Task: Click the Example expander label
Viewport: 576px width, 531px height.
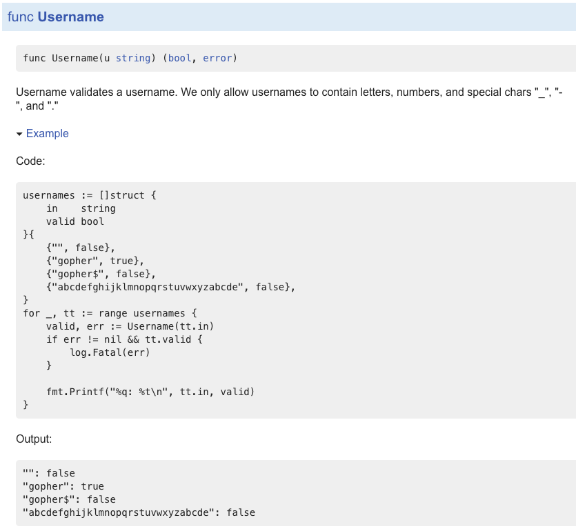Action: click(48, 134)
